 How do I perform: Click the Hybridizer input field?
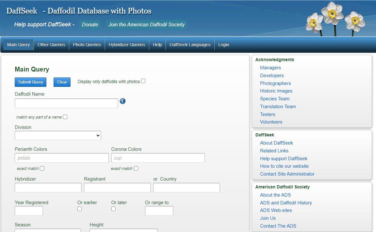coord(48,188)
